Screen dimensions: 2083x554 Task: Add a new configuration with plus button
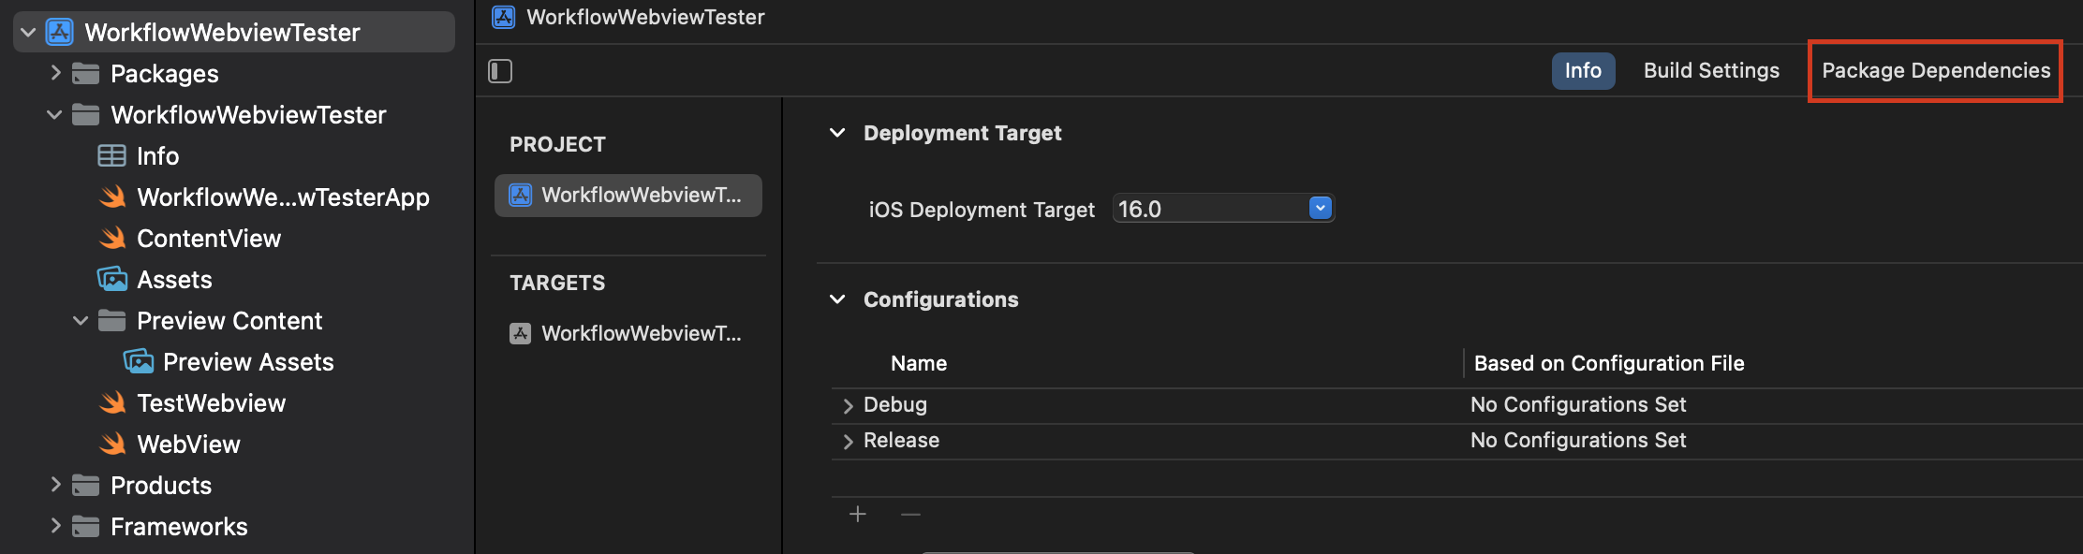click(857, 514)
